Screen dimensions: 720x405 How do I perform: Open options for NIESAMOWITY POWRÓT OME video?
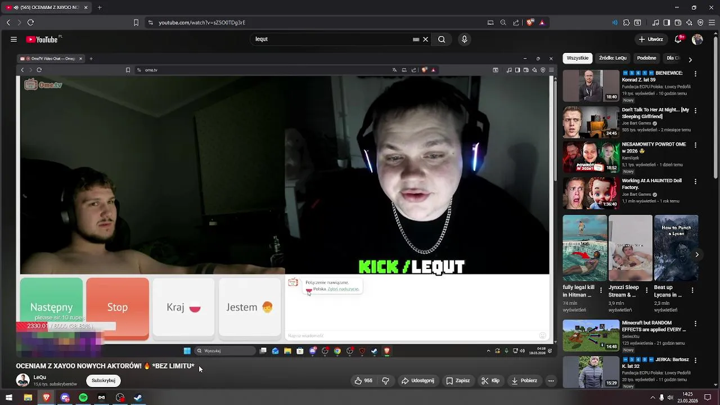click(695, 145)
